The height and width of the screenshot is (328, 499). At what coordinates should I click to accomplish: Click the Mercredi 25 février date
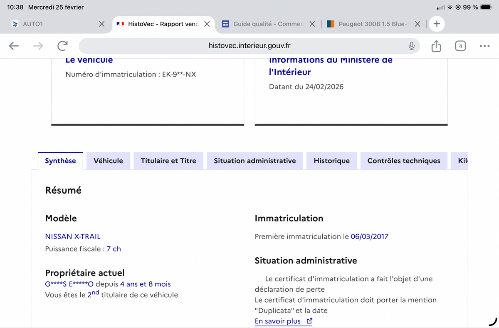pyautogui.click(x=56, y=7)
